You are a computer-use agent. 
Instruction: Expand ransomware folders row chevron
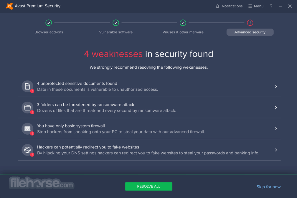pos(276,108)
